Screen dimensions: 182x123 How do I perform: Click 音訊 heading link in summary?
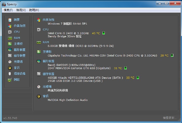(45, 96)
